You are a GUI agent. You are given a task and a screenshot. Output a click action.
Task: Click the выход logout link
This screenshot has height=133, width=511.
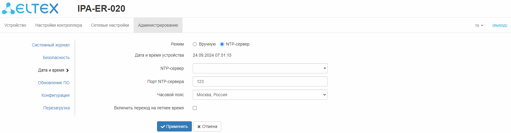(500, 25)
